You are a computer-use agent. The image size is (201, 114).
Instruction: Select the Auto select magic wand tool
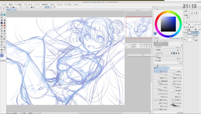2,34
